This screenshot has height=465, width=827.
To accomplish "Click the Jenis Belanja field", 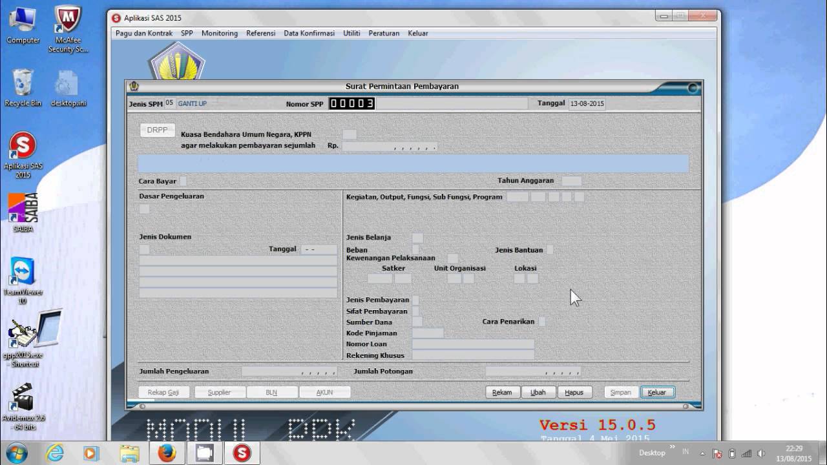I will click(417, 238).
